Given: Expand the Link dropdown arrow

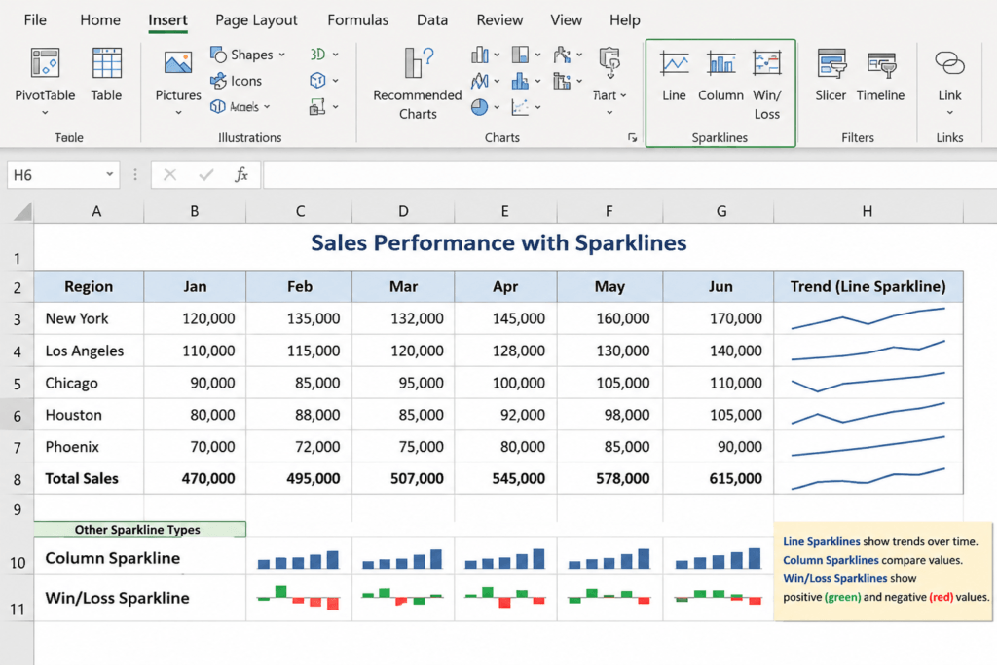Looking at the screenshot, I should pyautogui.click(x=949, y=113).
